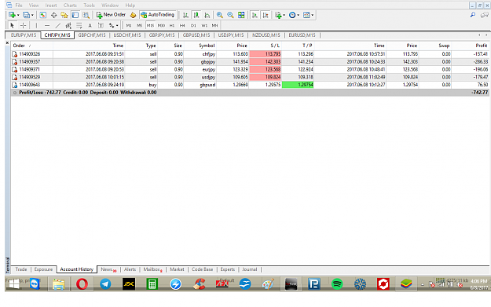491x307 pixels.
Task: Select order row 114909643
Action: click(x=250, y=85)
